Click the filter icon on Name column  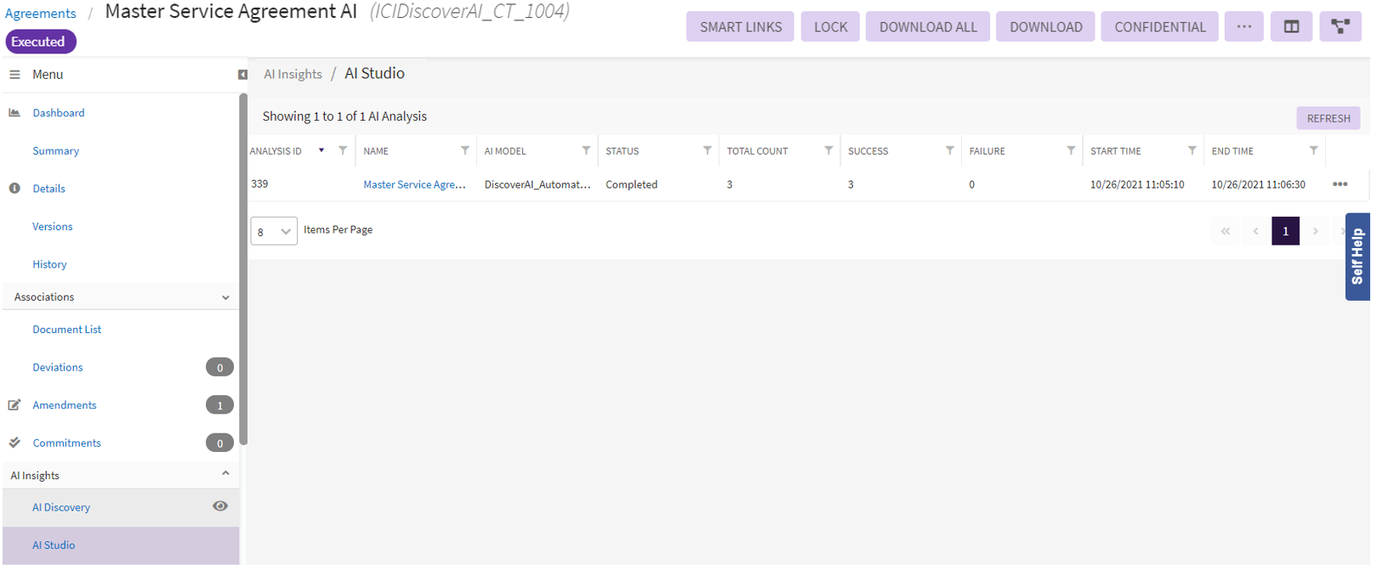[x=464, y=150]
